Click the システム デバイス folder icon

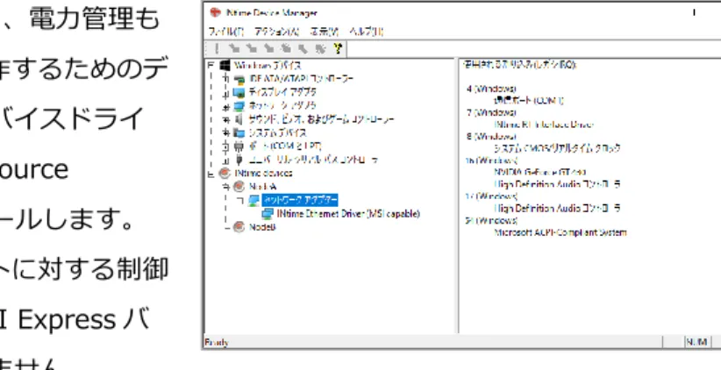click(x=239, y=133)
